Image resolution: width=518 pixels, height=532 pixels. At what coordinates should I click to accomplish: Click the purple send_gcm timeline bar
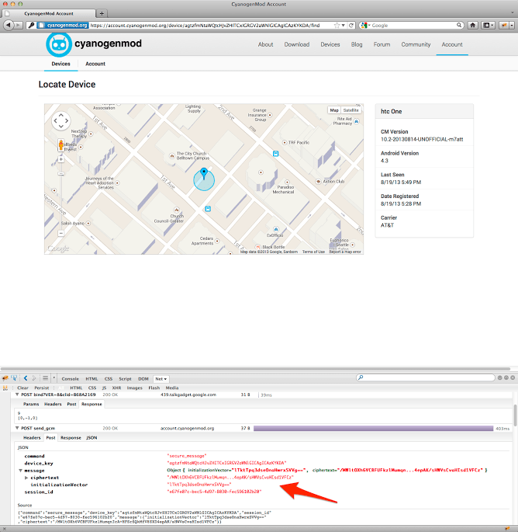click(373, 429)
